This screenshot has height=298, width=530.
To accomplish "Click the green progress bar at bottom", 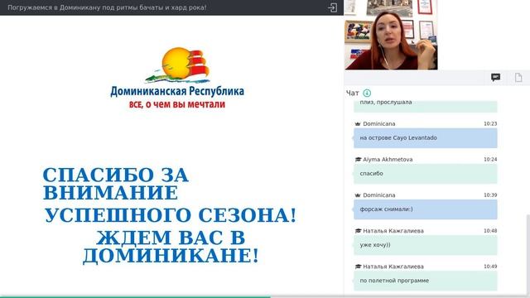I will 135,296.
